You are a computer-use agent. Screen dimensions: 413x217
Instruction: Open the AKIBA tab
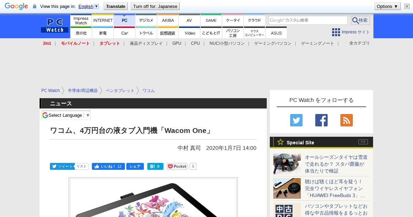coord(168,20)
